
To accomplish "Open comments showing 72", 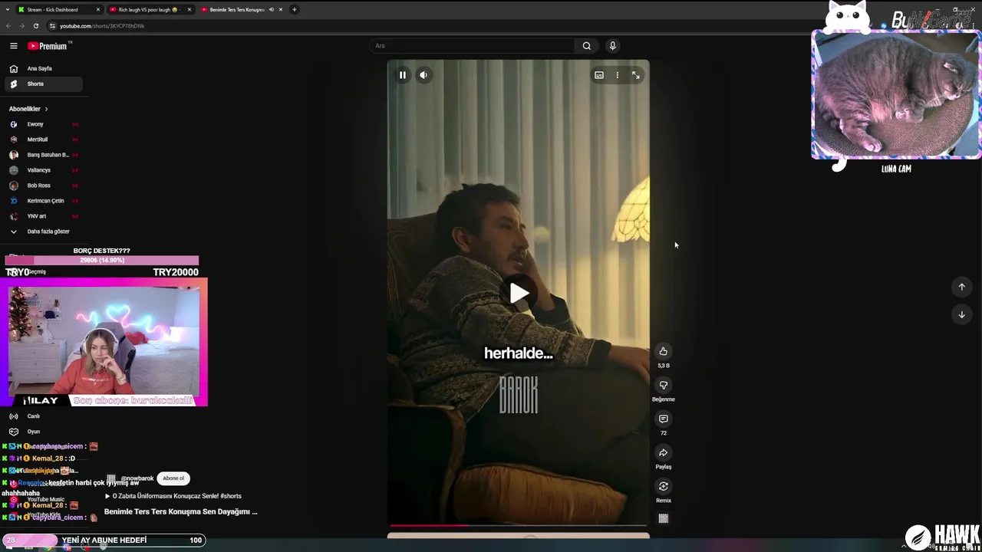I will pos(664,419).
